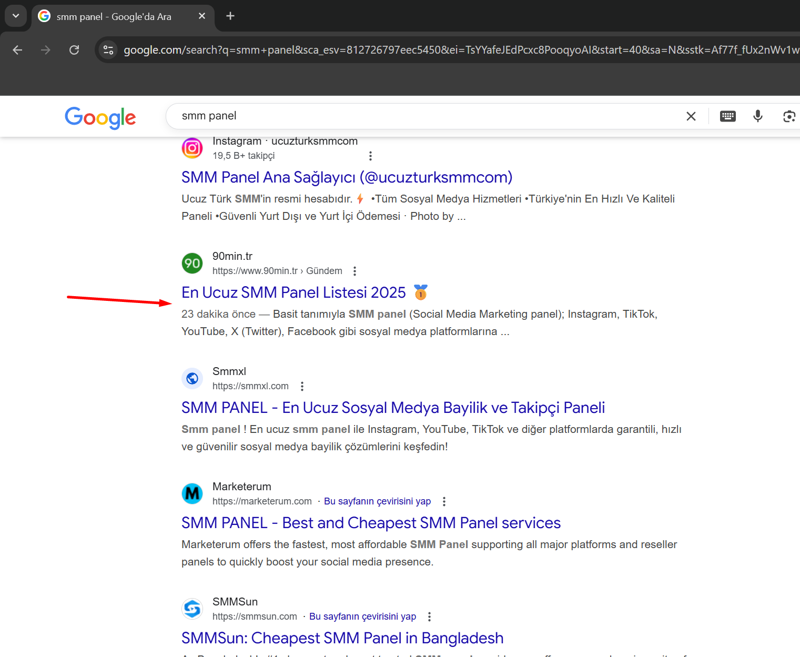Click the 'https://smmsun.com' URL text
This screenshot has width=800, height=657.
tap(255, 616)
